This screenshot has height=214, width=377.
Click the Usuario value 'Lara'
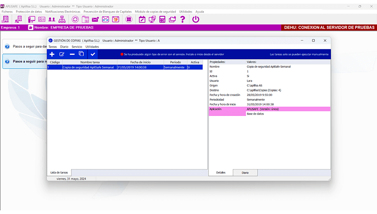coord(249,81)
